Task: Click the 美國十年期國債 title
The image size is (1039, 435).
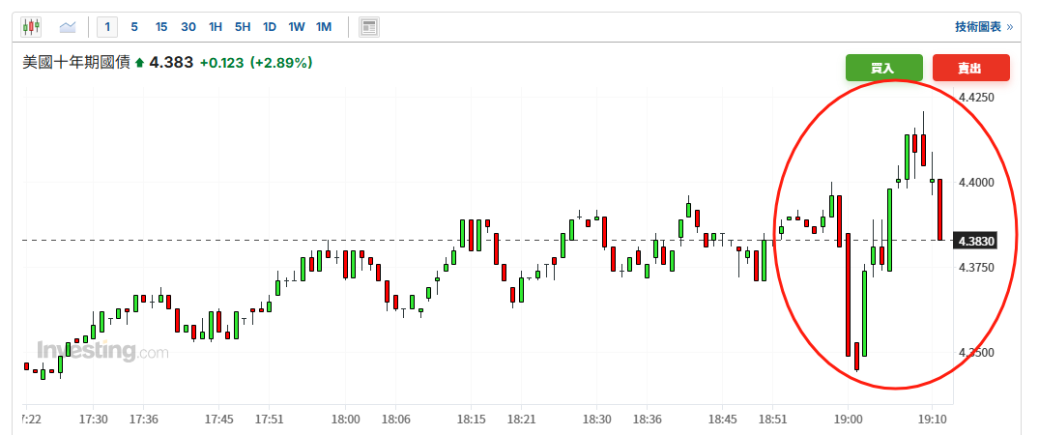Action: (x=75, y=63)
